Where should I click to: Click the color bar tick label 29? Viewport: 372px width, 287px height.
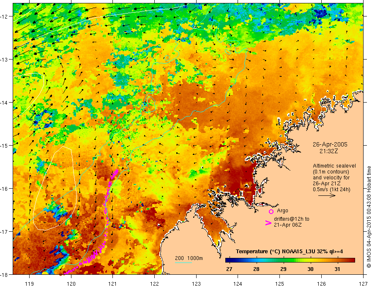pyautogui.click(x=283, y=269)
